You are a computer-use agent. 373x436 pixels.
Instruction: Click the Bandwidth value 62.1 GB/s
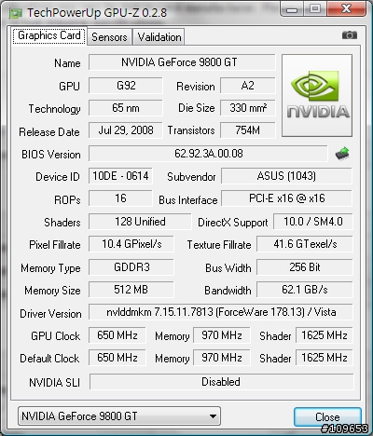[x=305, y=290]
